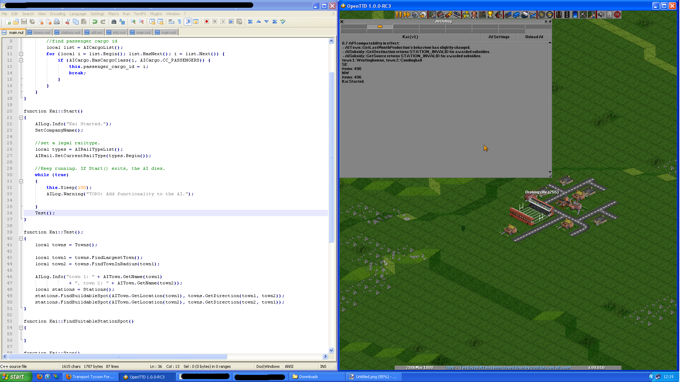Pause the OpenTTD game
The height and width of the screenshot is (382, 680).
[398, 15]
